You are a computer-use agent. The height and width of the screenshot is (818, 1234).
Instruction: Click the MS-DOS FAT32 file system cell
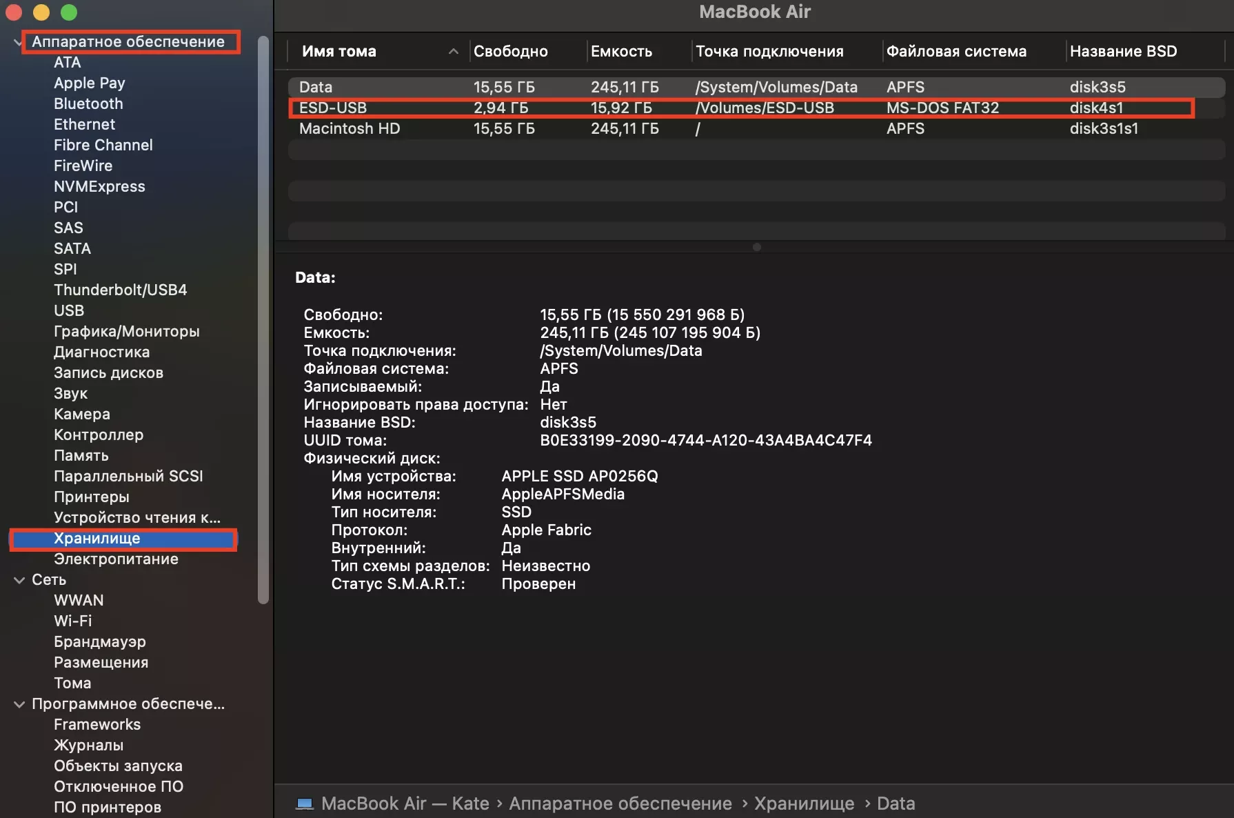(x=942, y=108)
